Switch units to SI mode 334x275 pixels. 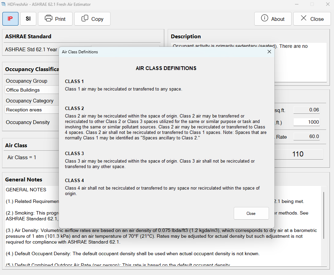tap(28, 19)
